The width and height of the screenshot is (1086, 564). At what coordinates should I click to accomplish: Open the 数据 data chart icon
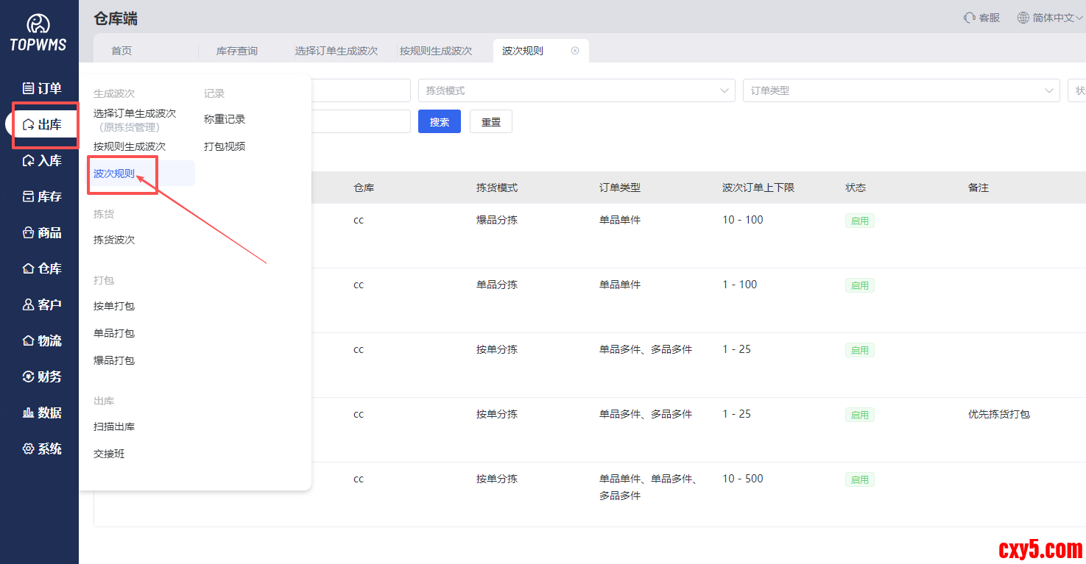click(x=29, y=413)
